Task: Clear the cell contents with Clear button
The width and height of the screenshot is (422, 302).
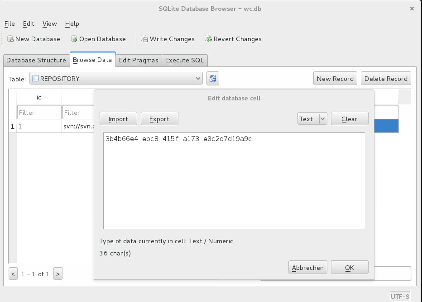Action: [349, 119]
